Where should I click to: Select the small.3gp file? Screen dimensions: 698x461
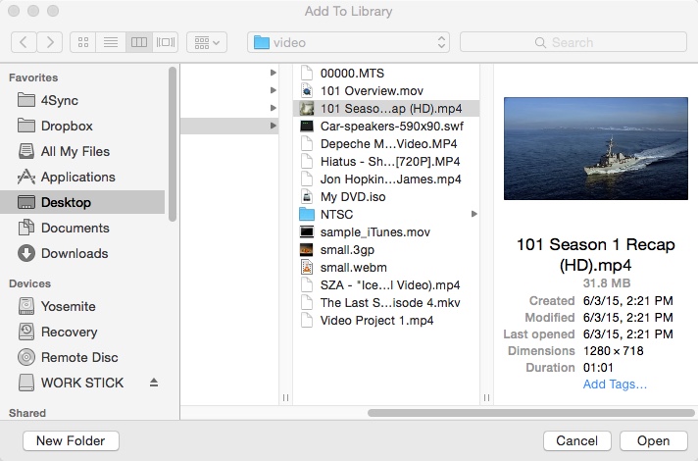(x=386, y=249)
